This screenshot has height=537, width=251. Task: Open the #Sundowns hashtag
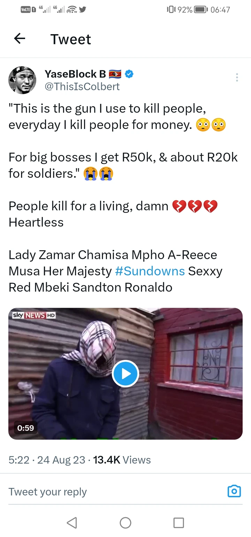[x=150, y=271]
